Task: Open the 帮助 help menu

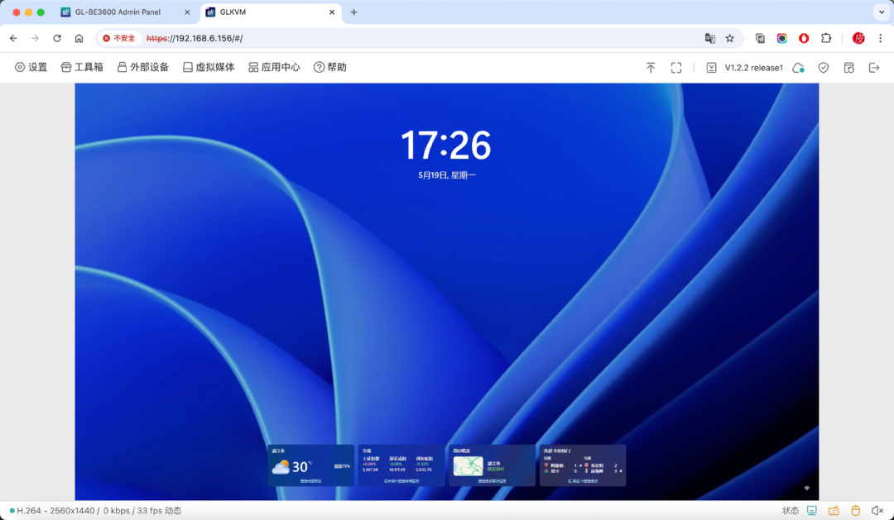Action: [329, 68]
